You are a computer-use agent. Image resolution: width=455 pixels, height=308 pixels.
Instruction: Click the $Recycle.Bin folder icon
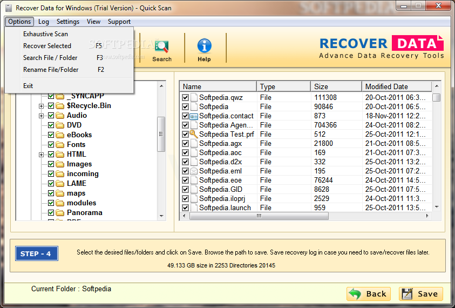[x=60, y=106]
